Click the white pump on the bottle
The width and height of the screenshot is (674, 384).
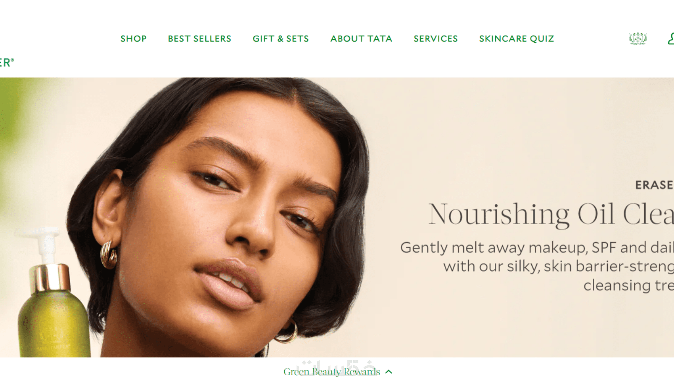44,245
